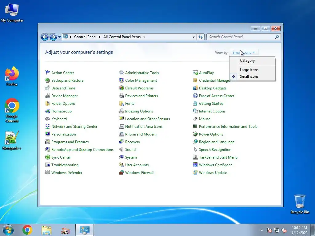The image size is (315, 236).
Task: Collapse the View by Small icons dropdown
Action: pyautogui.click(x=244, y=52)
